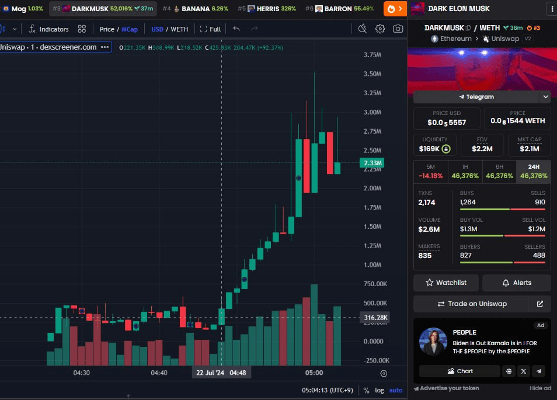Open the PEOPLE ad Chart button
Screen dimensions: 557x400
coord(460,371)
